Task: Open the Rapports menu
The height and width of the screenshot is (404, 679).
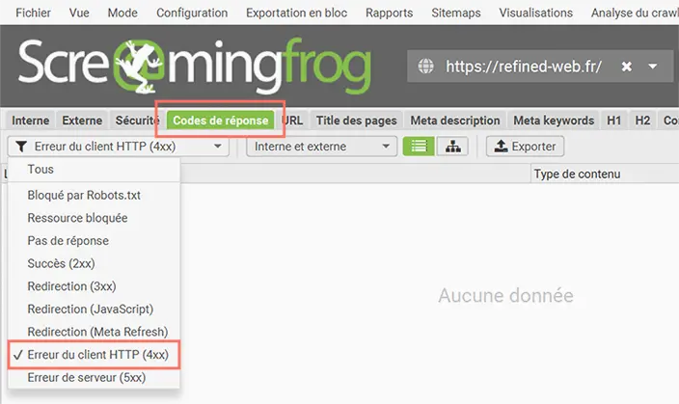Action: [x=389, y=13]
